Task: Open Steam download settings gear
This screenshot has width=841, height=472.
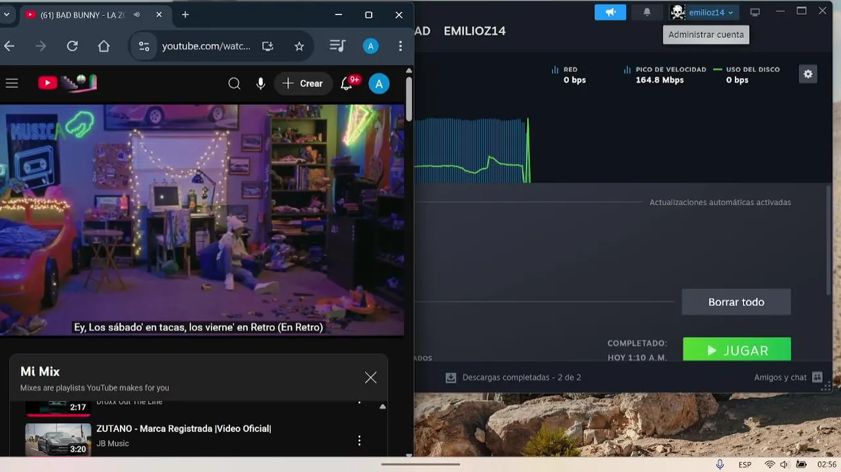Action: (808, 74)
